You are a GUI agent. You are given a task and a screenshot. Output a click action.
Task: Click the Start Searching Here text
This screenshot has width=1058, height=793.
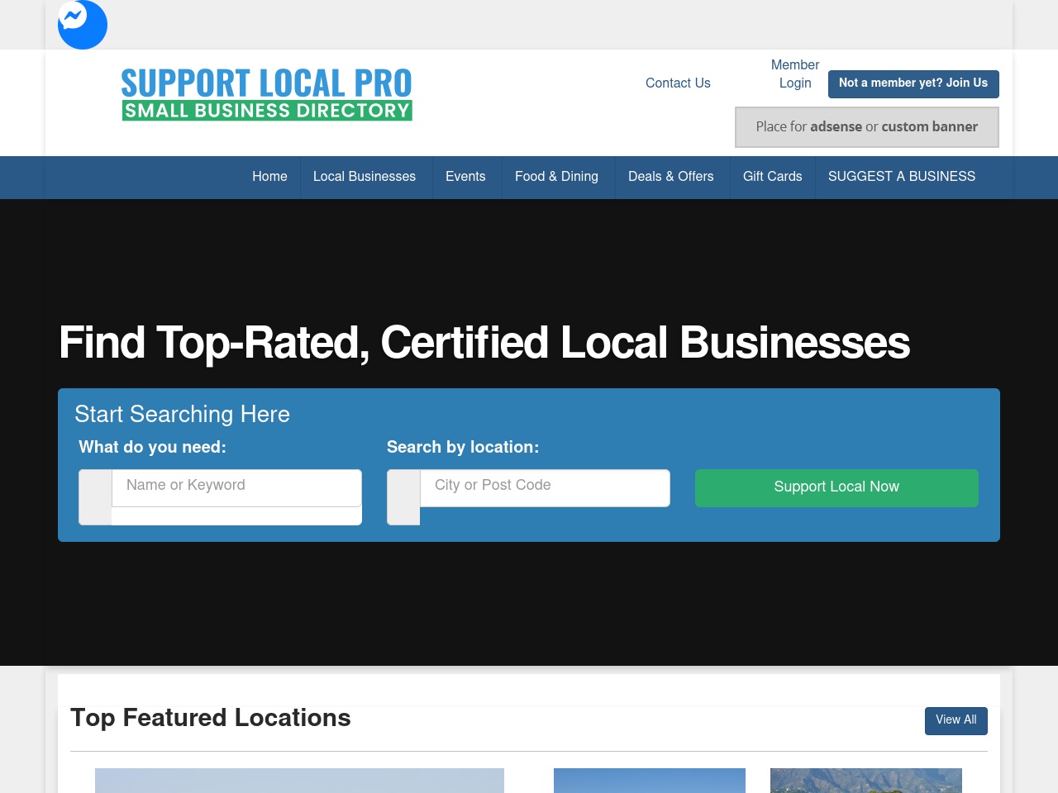(183, 414)
